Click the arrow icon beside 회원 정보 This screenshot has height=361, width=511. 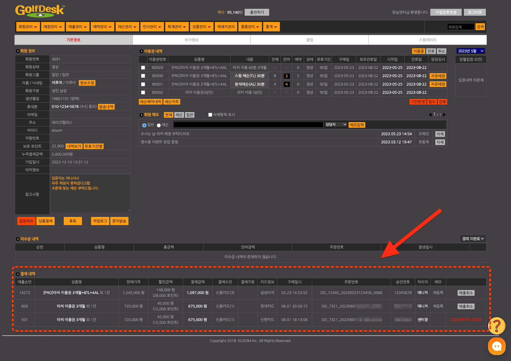point(18,51)
